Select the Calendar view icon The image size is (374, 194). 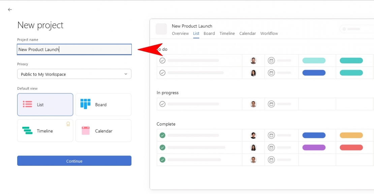click(x=85, y=130)
